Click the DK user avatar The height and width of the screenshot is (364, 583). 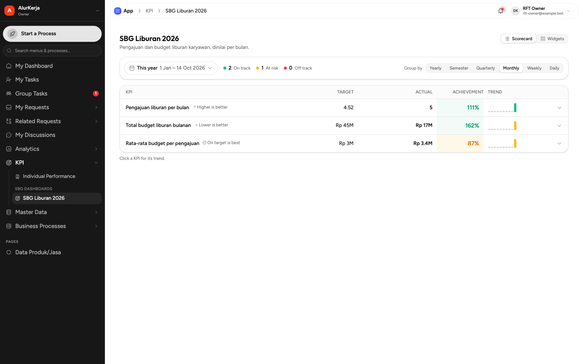(515, 11)
